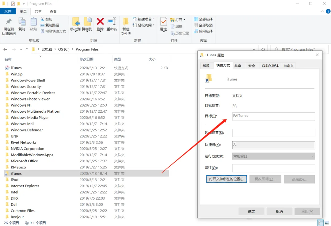Expand the address bar history dropdown

click(254, 49)
